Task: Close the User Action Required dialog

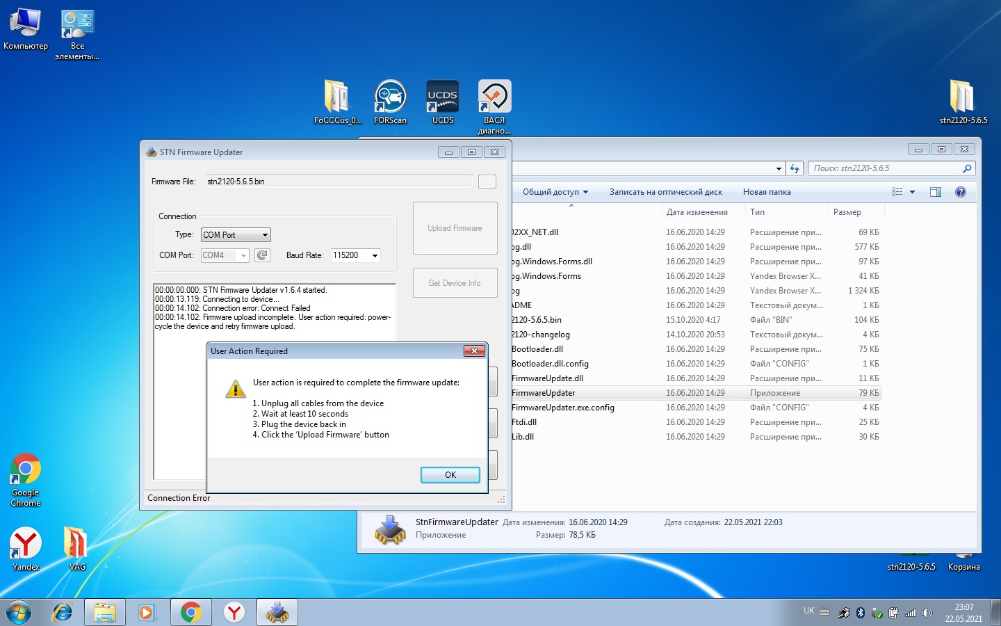Action: click(474, 351)
